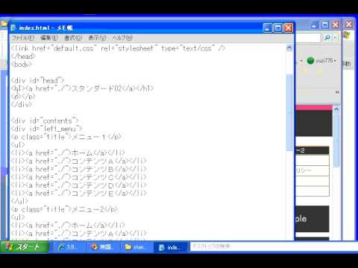The width and height of the screenshot is (358, 268).
Task: Click the Notepad vertical scrollbar thumb
Action: (289, 112)
